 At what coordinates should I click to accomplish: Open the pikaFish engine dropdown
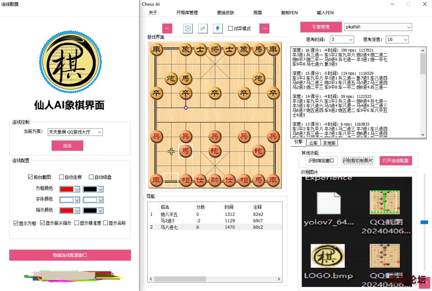click(378, 27)
